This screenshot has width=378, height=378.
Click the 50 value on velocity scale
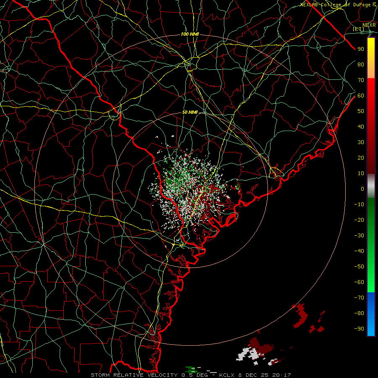[361, 111]
